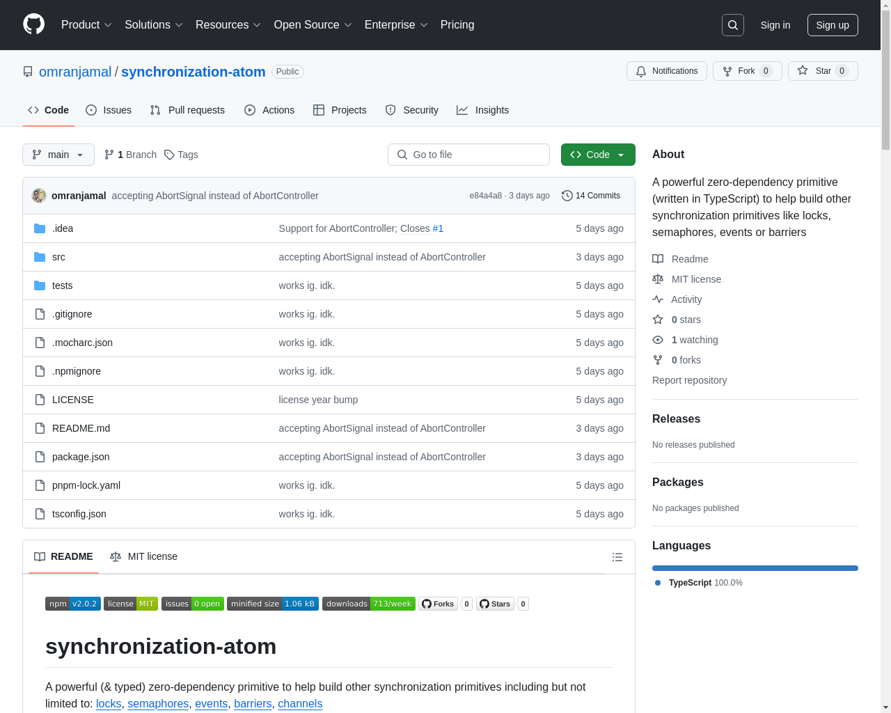This screenshot has height=713, width=891.
Task: Open the pnpm-lock.yaml file
Action: point(86,485)
